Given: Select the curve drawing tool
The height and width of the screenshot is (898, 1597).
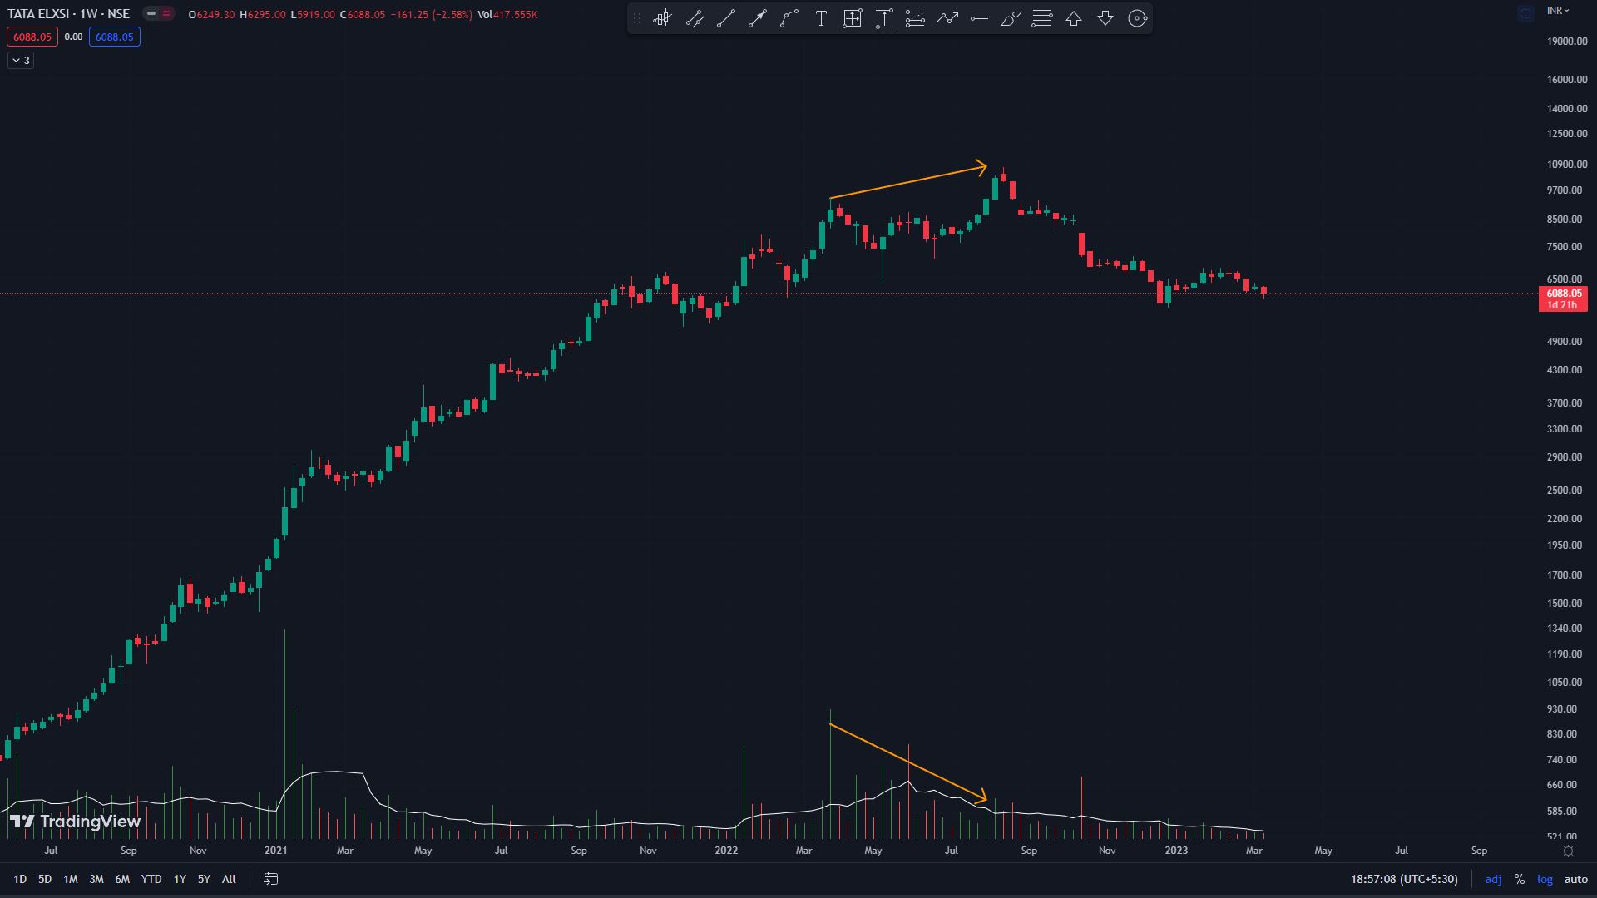Looking at the screenshot, I should (789, 18).
